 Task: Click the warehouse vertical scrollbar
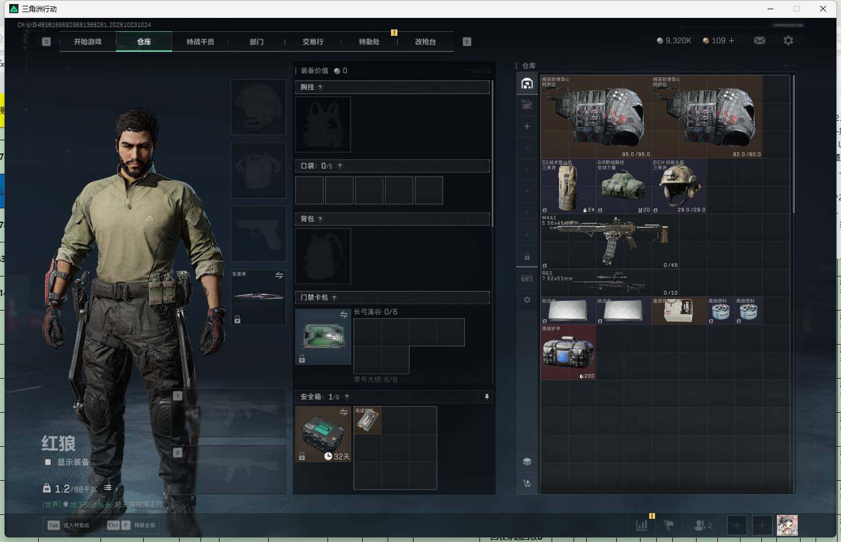point(794,143)
